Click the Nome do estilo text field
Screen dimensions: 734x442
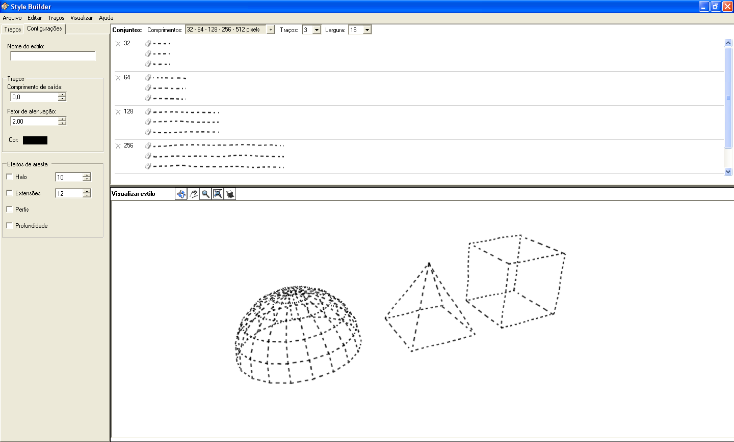point(53,56)
